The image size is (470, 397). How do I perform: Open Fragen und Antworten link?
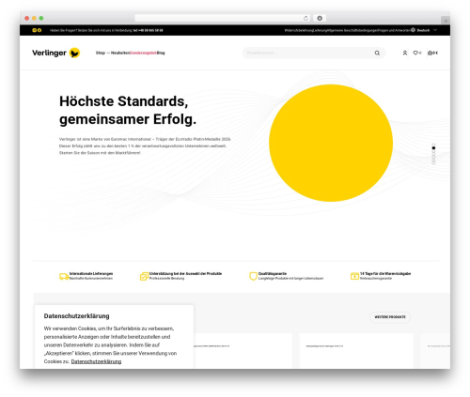[394, 30]
